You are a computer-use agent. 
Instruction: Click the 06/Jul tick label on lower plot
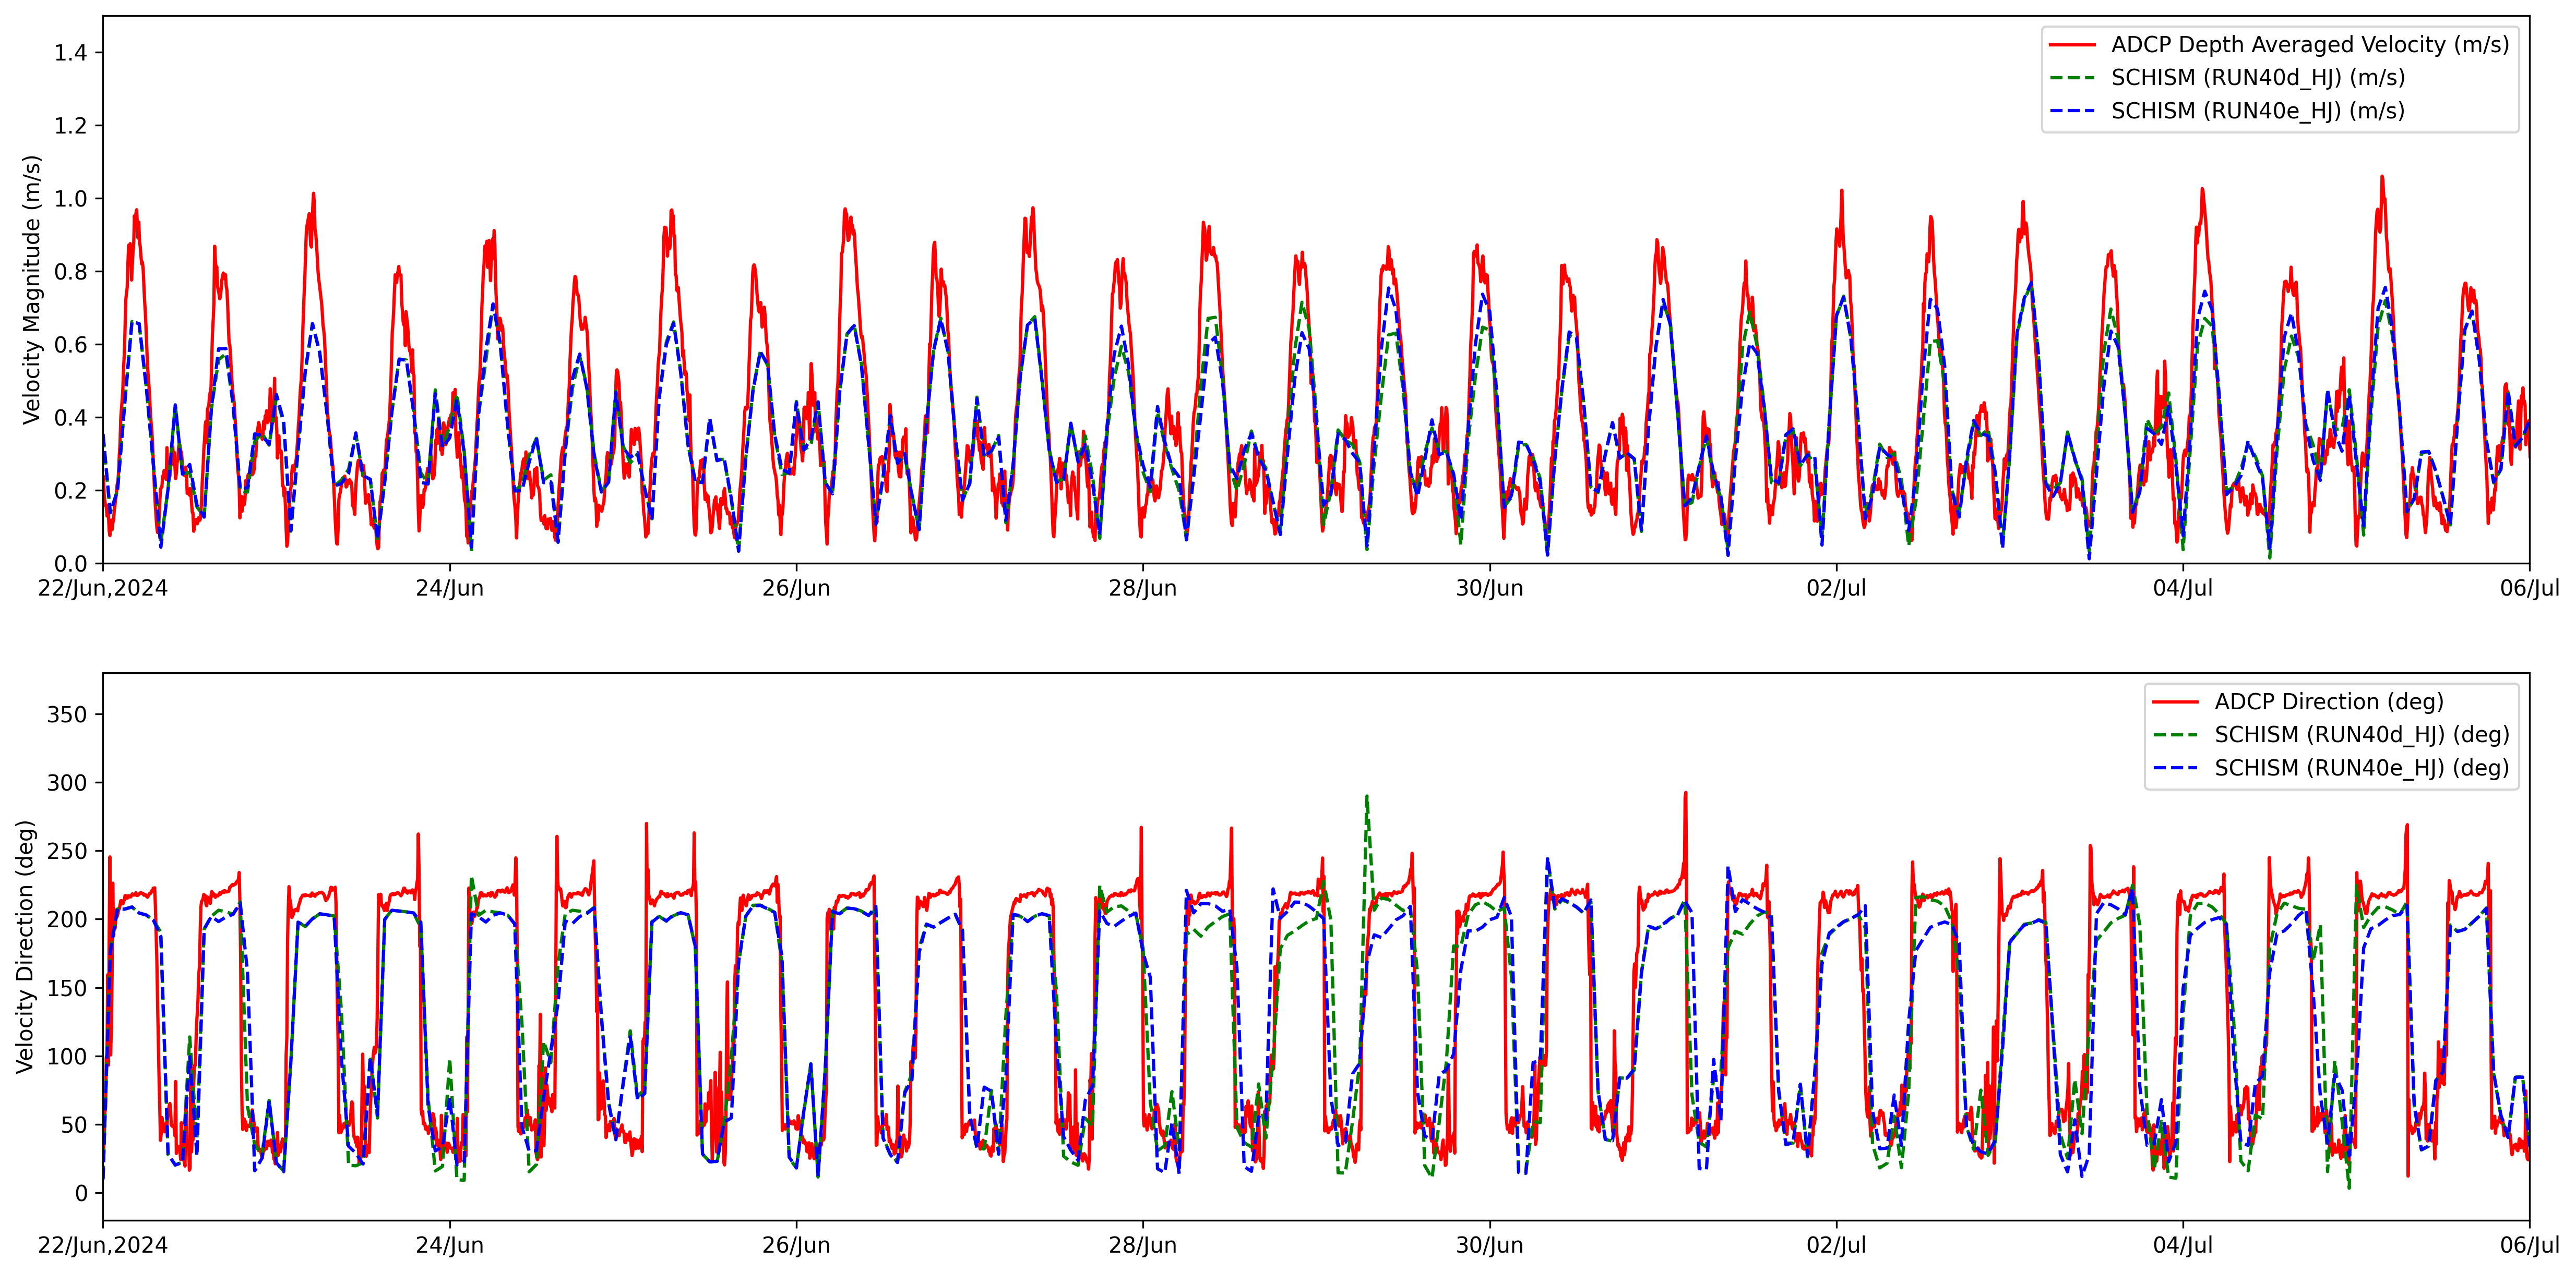tap(2529, 1246)
